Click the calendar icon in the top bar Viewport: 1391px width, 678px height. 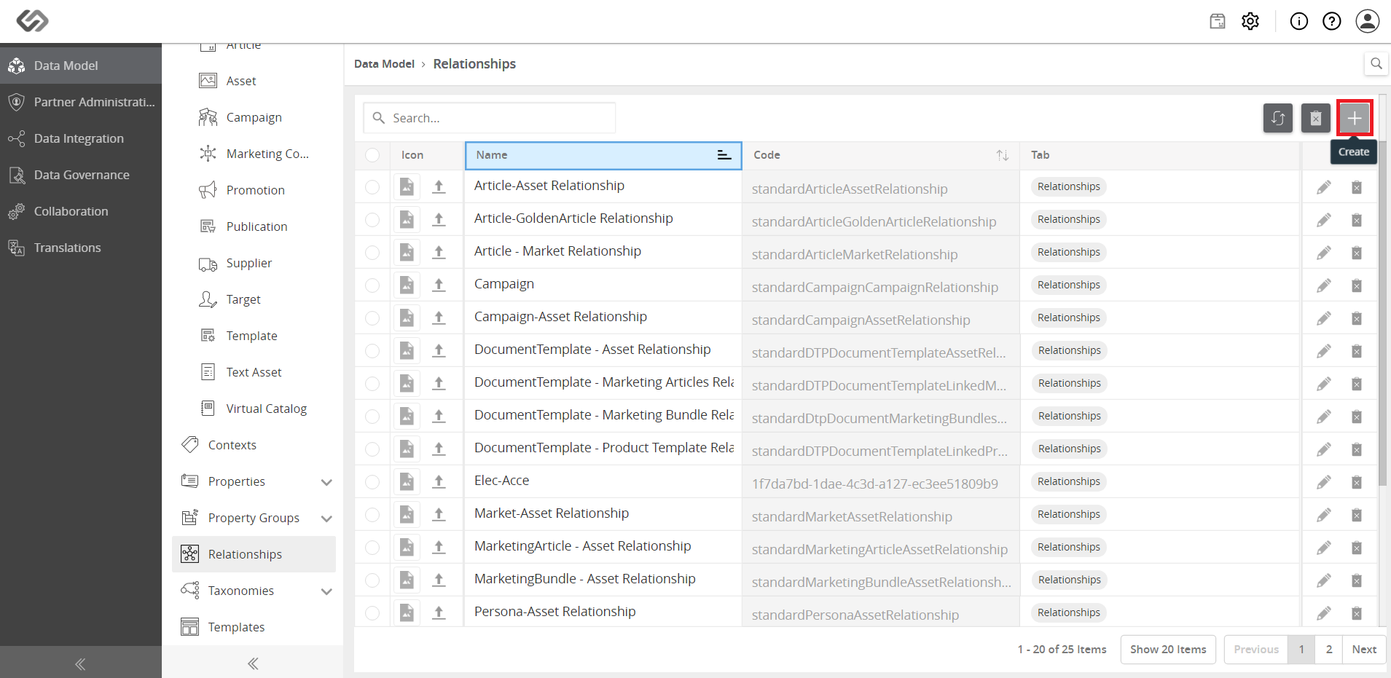[1218, 21]
